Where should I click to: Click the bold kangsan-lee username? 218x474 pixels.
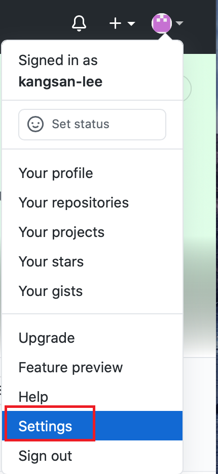click(x=60, y=82)
